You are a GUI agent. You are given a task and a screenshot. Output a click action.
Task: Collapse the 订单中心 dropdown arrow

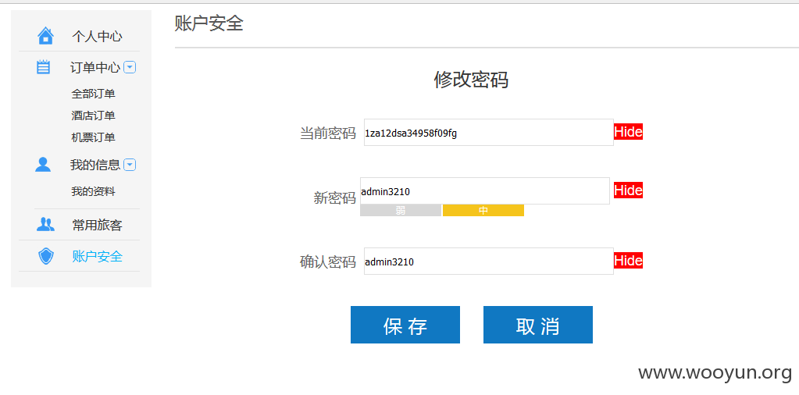tap(130, 67)
